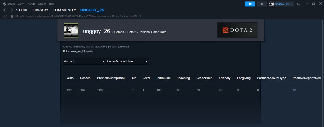The image size is (324, 127).
Task: Click the Level column header
Action: tap(146, 78)
